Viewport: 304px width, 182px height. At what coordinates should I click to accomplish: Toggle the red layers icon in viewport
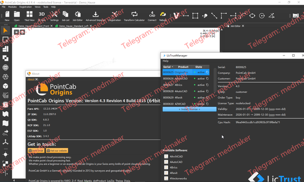click(22, 32)
